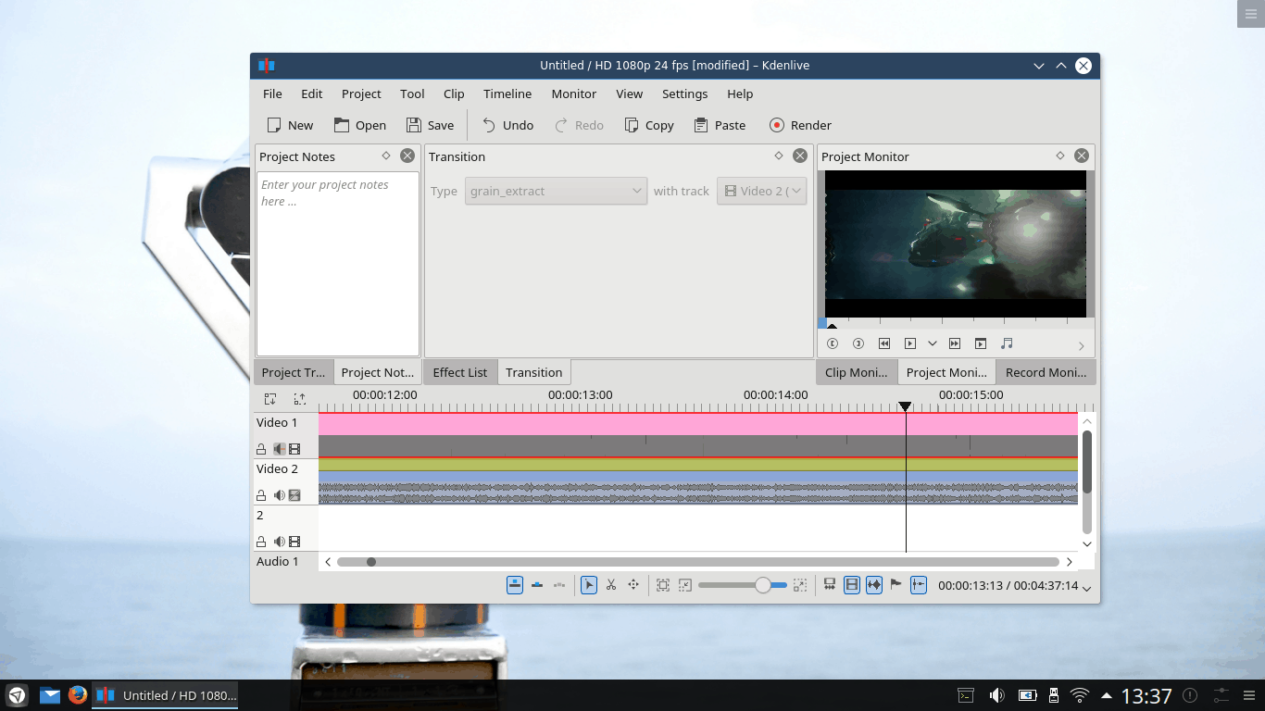Click the Render button
The height and width of the screenshot is (711, 1265).
(x=800, y=125)
